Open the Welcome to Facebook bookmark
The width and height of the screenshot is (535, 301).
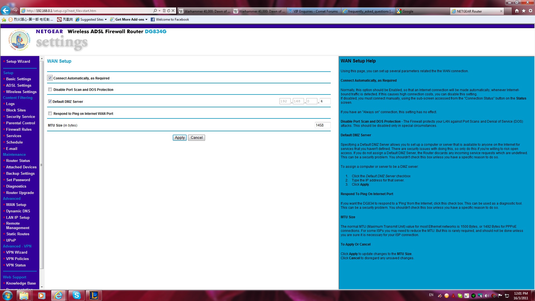point(170,20)
